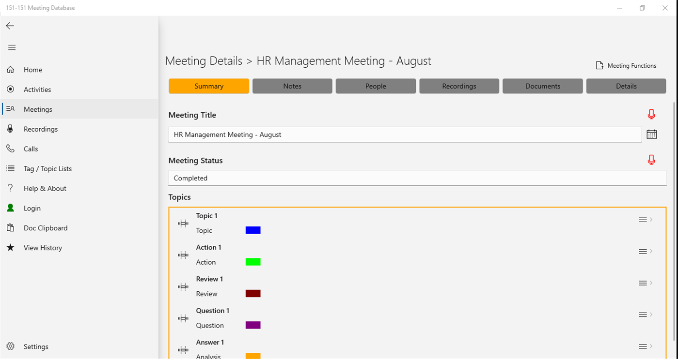Open the calendar picker next to Meeting Title

coord(651,134)
